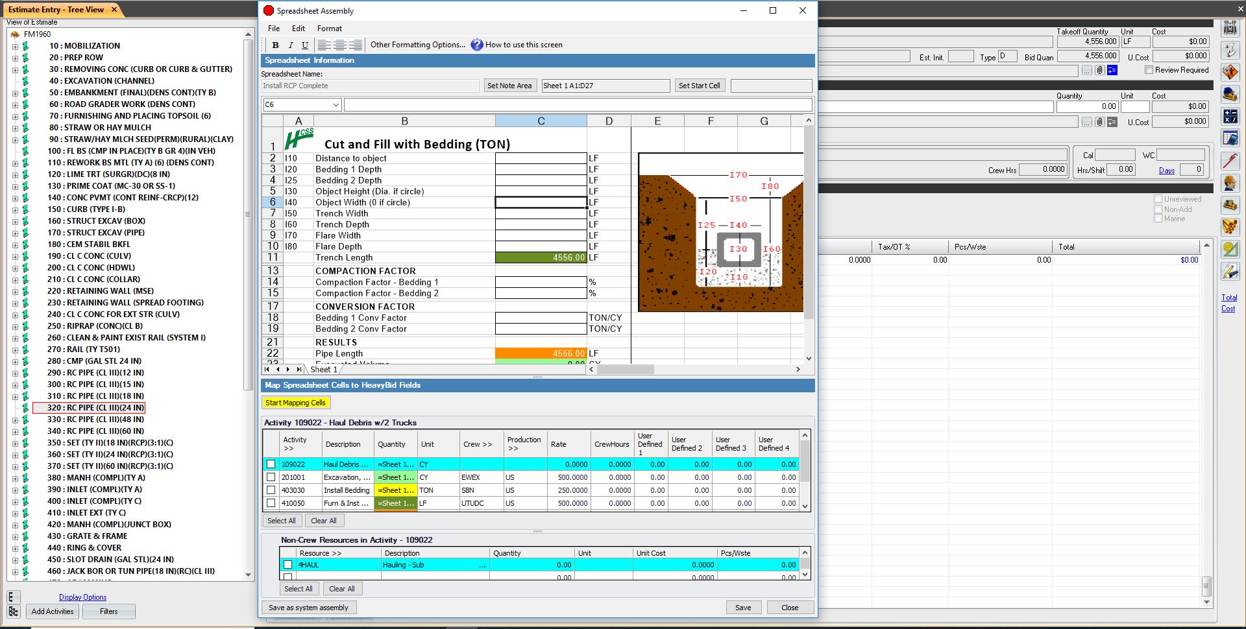Click the binoculars icon in right toolbar
Screen dimensions: 1246x629
[1230, 29]
